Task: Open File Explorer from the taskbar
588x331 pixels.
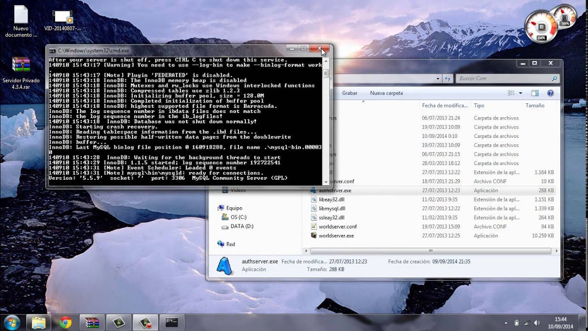Action: [x=39, y=322]
